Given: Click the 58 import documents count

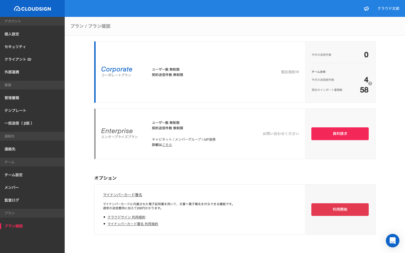Looking at the screenshot, I should coord(364,90).
